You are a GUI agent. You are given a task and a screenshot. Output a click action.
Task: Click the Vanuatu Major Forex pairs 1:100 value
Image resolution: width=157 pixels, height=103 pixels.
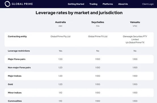coord(135,59)
